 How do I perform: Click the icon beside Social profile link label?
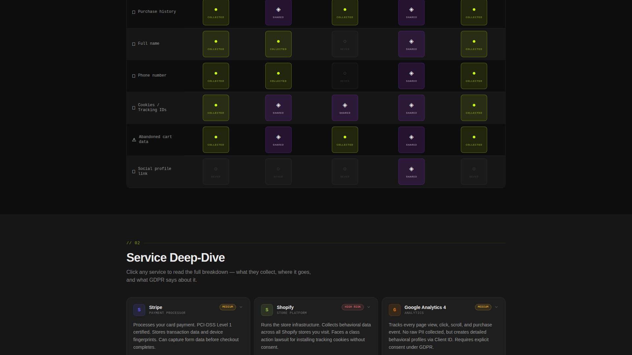134,172
